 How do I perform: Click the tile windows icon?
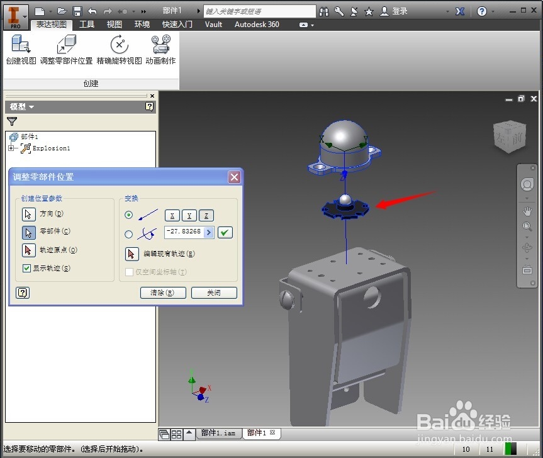click(x=177, y=434)
